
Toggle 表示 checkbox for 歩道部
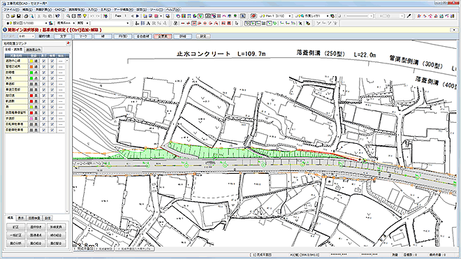point(44,118)
